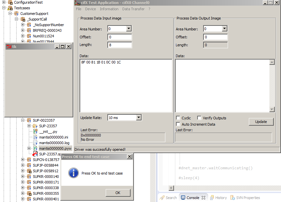Open the ? help menu
This screenshot has width=281, height=202.
pos(149,9)
